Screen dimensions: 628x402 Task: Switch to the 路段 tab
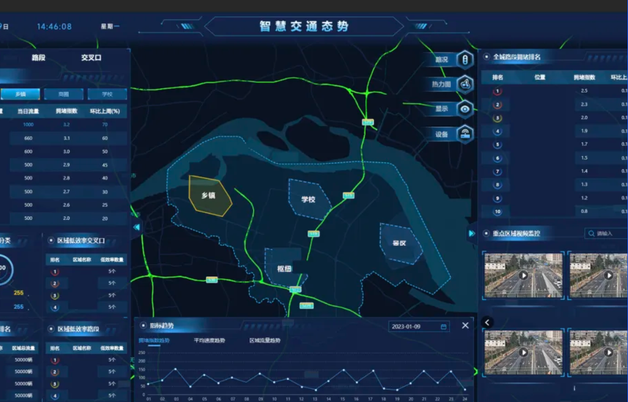[39, 58]
